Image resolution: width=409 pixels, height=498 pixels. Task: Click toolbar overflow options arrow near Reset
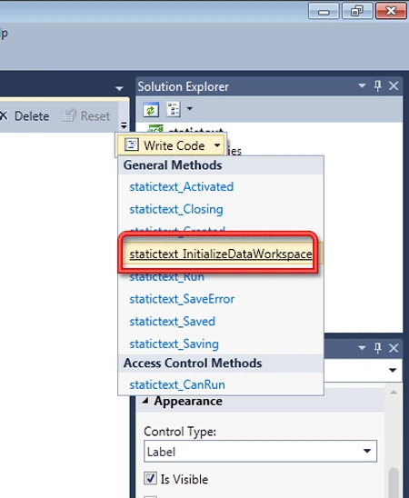tap(124, 125)
